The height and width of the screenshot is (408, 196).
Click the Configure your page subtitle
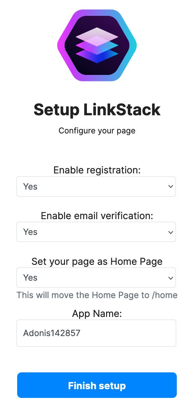click(x=97, y=131)
